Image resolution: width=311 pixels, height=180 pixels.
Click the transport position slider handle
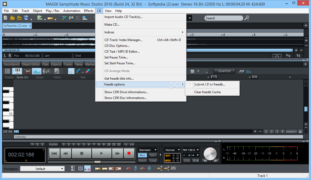pyautogui.click(x=97, y=162)
